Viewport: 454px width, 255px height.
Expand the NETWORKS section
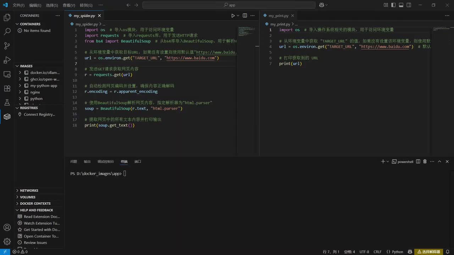(x=39, y=191)
